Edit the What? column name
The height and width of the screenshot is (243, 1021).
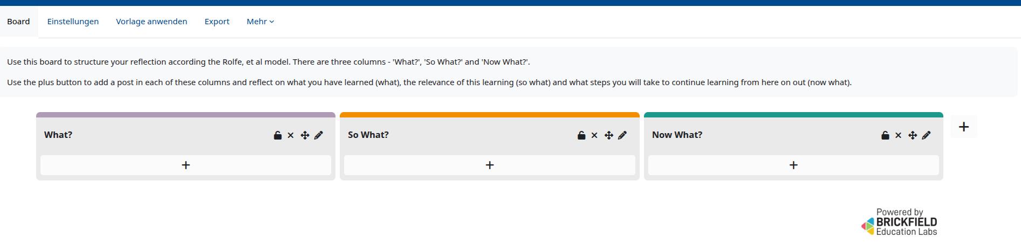pos(319,135)
